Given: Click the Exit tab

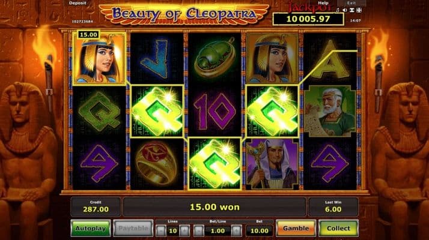Looking at the screenshot, I should [351, 3].
